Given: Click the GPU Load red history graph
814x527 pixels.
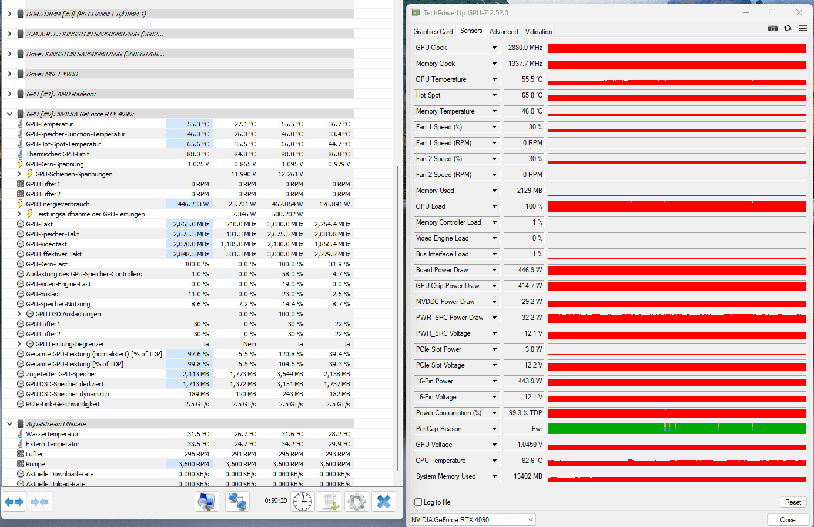Looking at the screenshot, I should 676,206.
